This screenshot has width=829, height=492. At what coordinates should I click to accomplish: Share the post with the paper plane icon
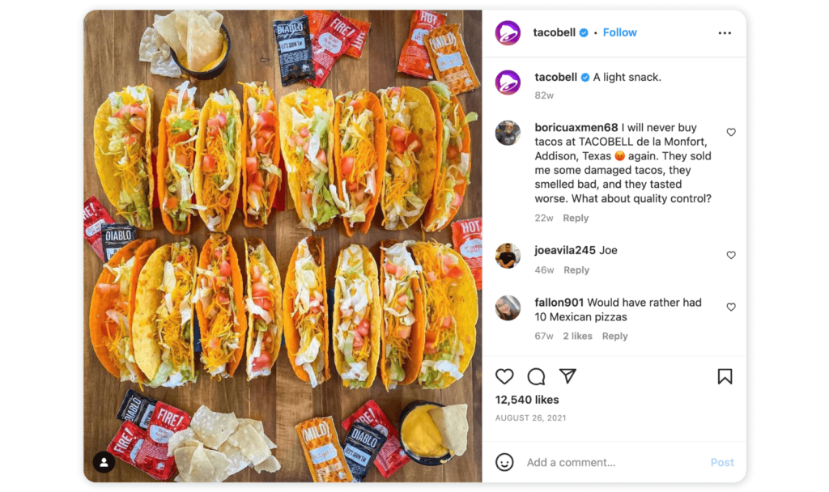(568, 375)
